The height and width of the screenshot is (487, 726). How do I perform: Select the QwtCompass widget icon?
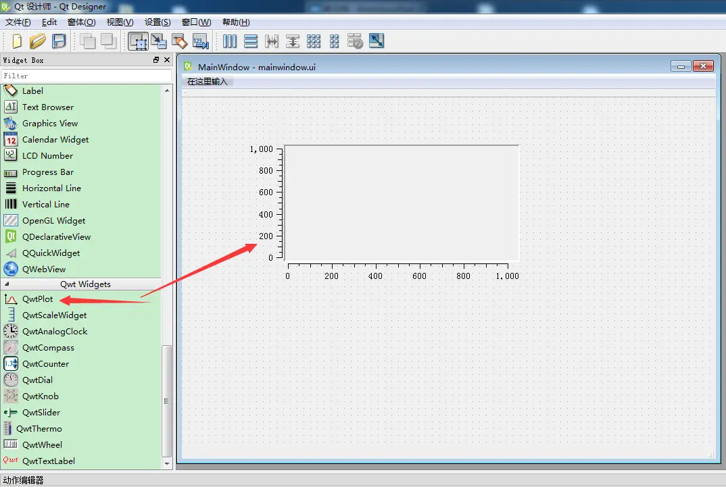11,347
